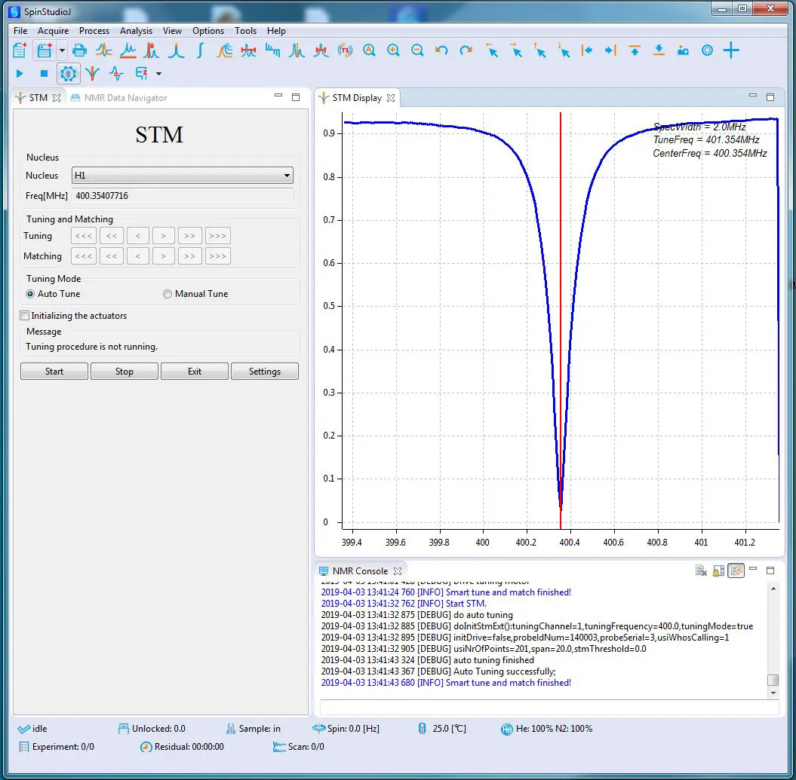Click the zoom out magnifier icon

coord(417,50)
